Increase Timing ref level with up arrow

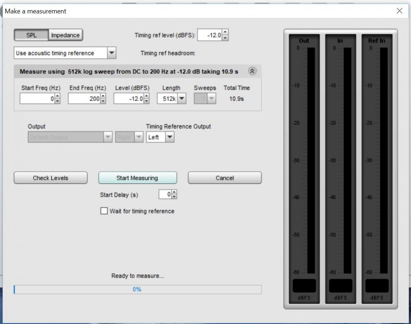[x=225, y=33]
